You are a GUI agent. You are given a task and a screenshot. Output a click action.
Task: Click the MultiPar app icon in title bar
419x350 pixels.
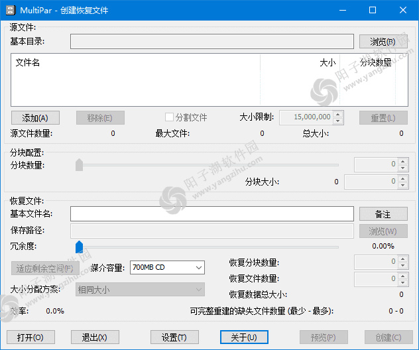10,10
